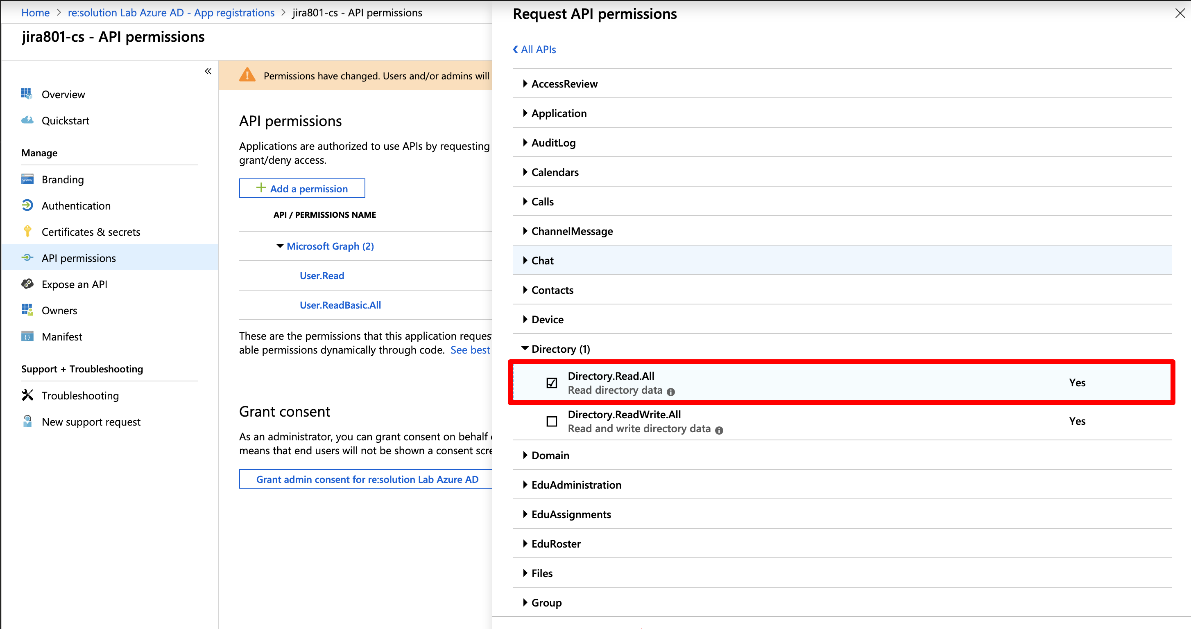Screen dimensions: 1191x629
Task: Open the User.Read permission link
Action: pyautogui.click(x=322, y=276)
